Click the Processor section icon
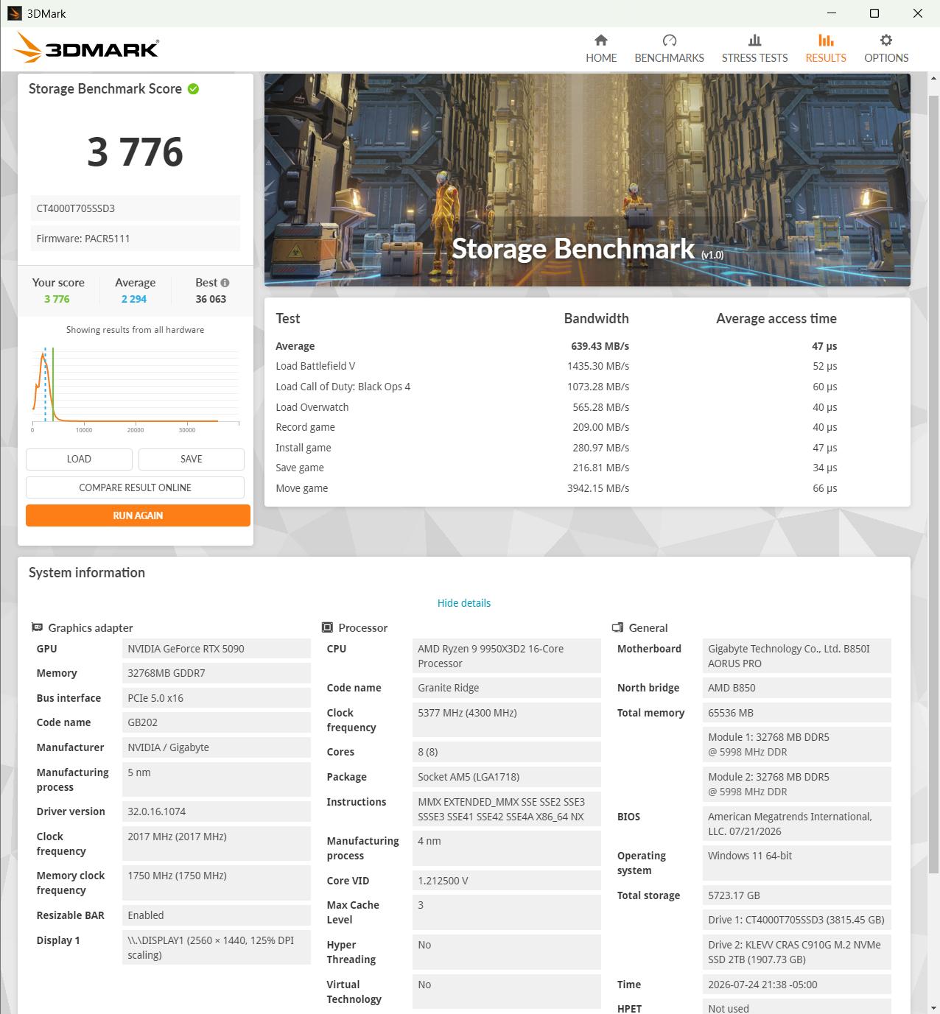Image resolution: width=940 pixels, height=1014 pixels. [327, 627]
